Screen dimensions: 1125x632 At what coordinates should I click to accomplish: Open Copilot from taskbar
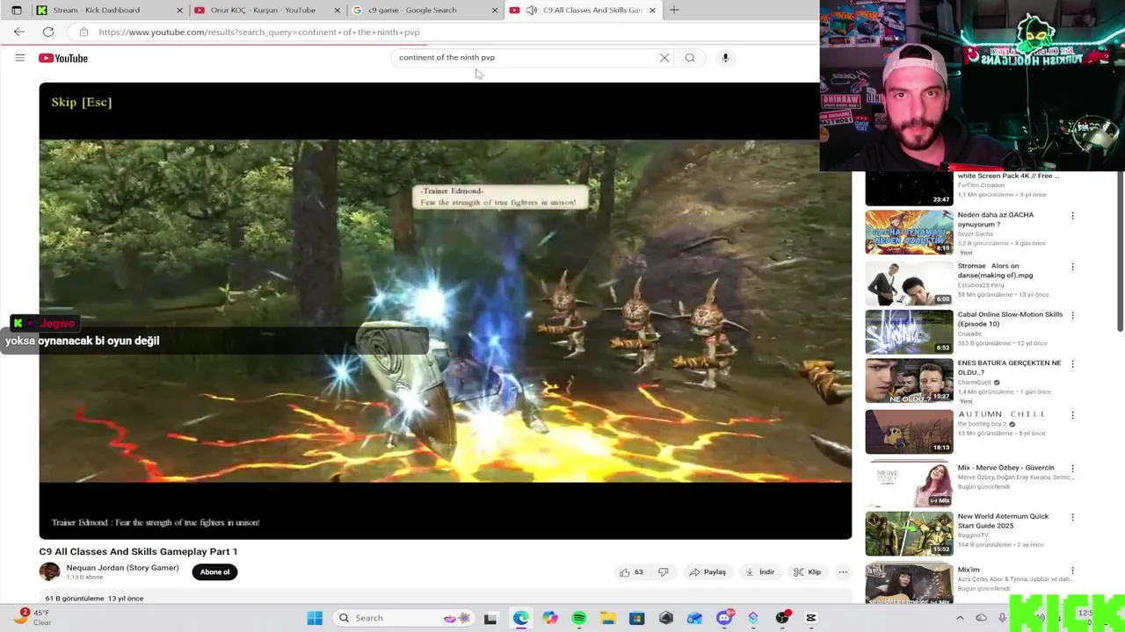coord(550,618)
